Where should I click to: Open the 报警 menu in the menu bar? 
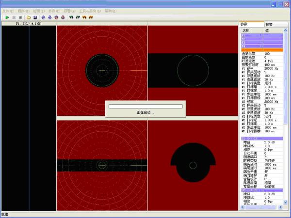pyautogui.click(x=69, y=11)
